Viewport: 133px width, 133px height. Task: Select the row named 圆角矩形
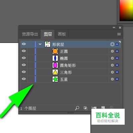click(70, 66)
